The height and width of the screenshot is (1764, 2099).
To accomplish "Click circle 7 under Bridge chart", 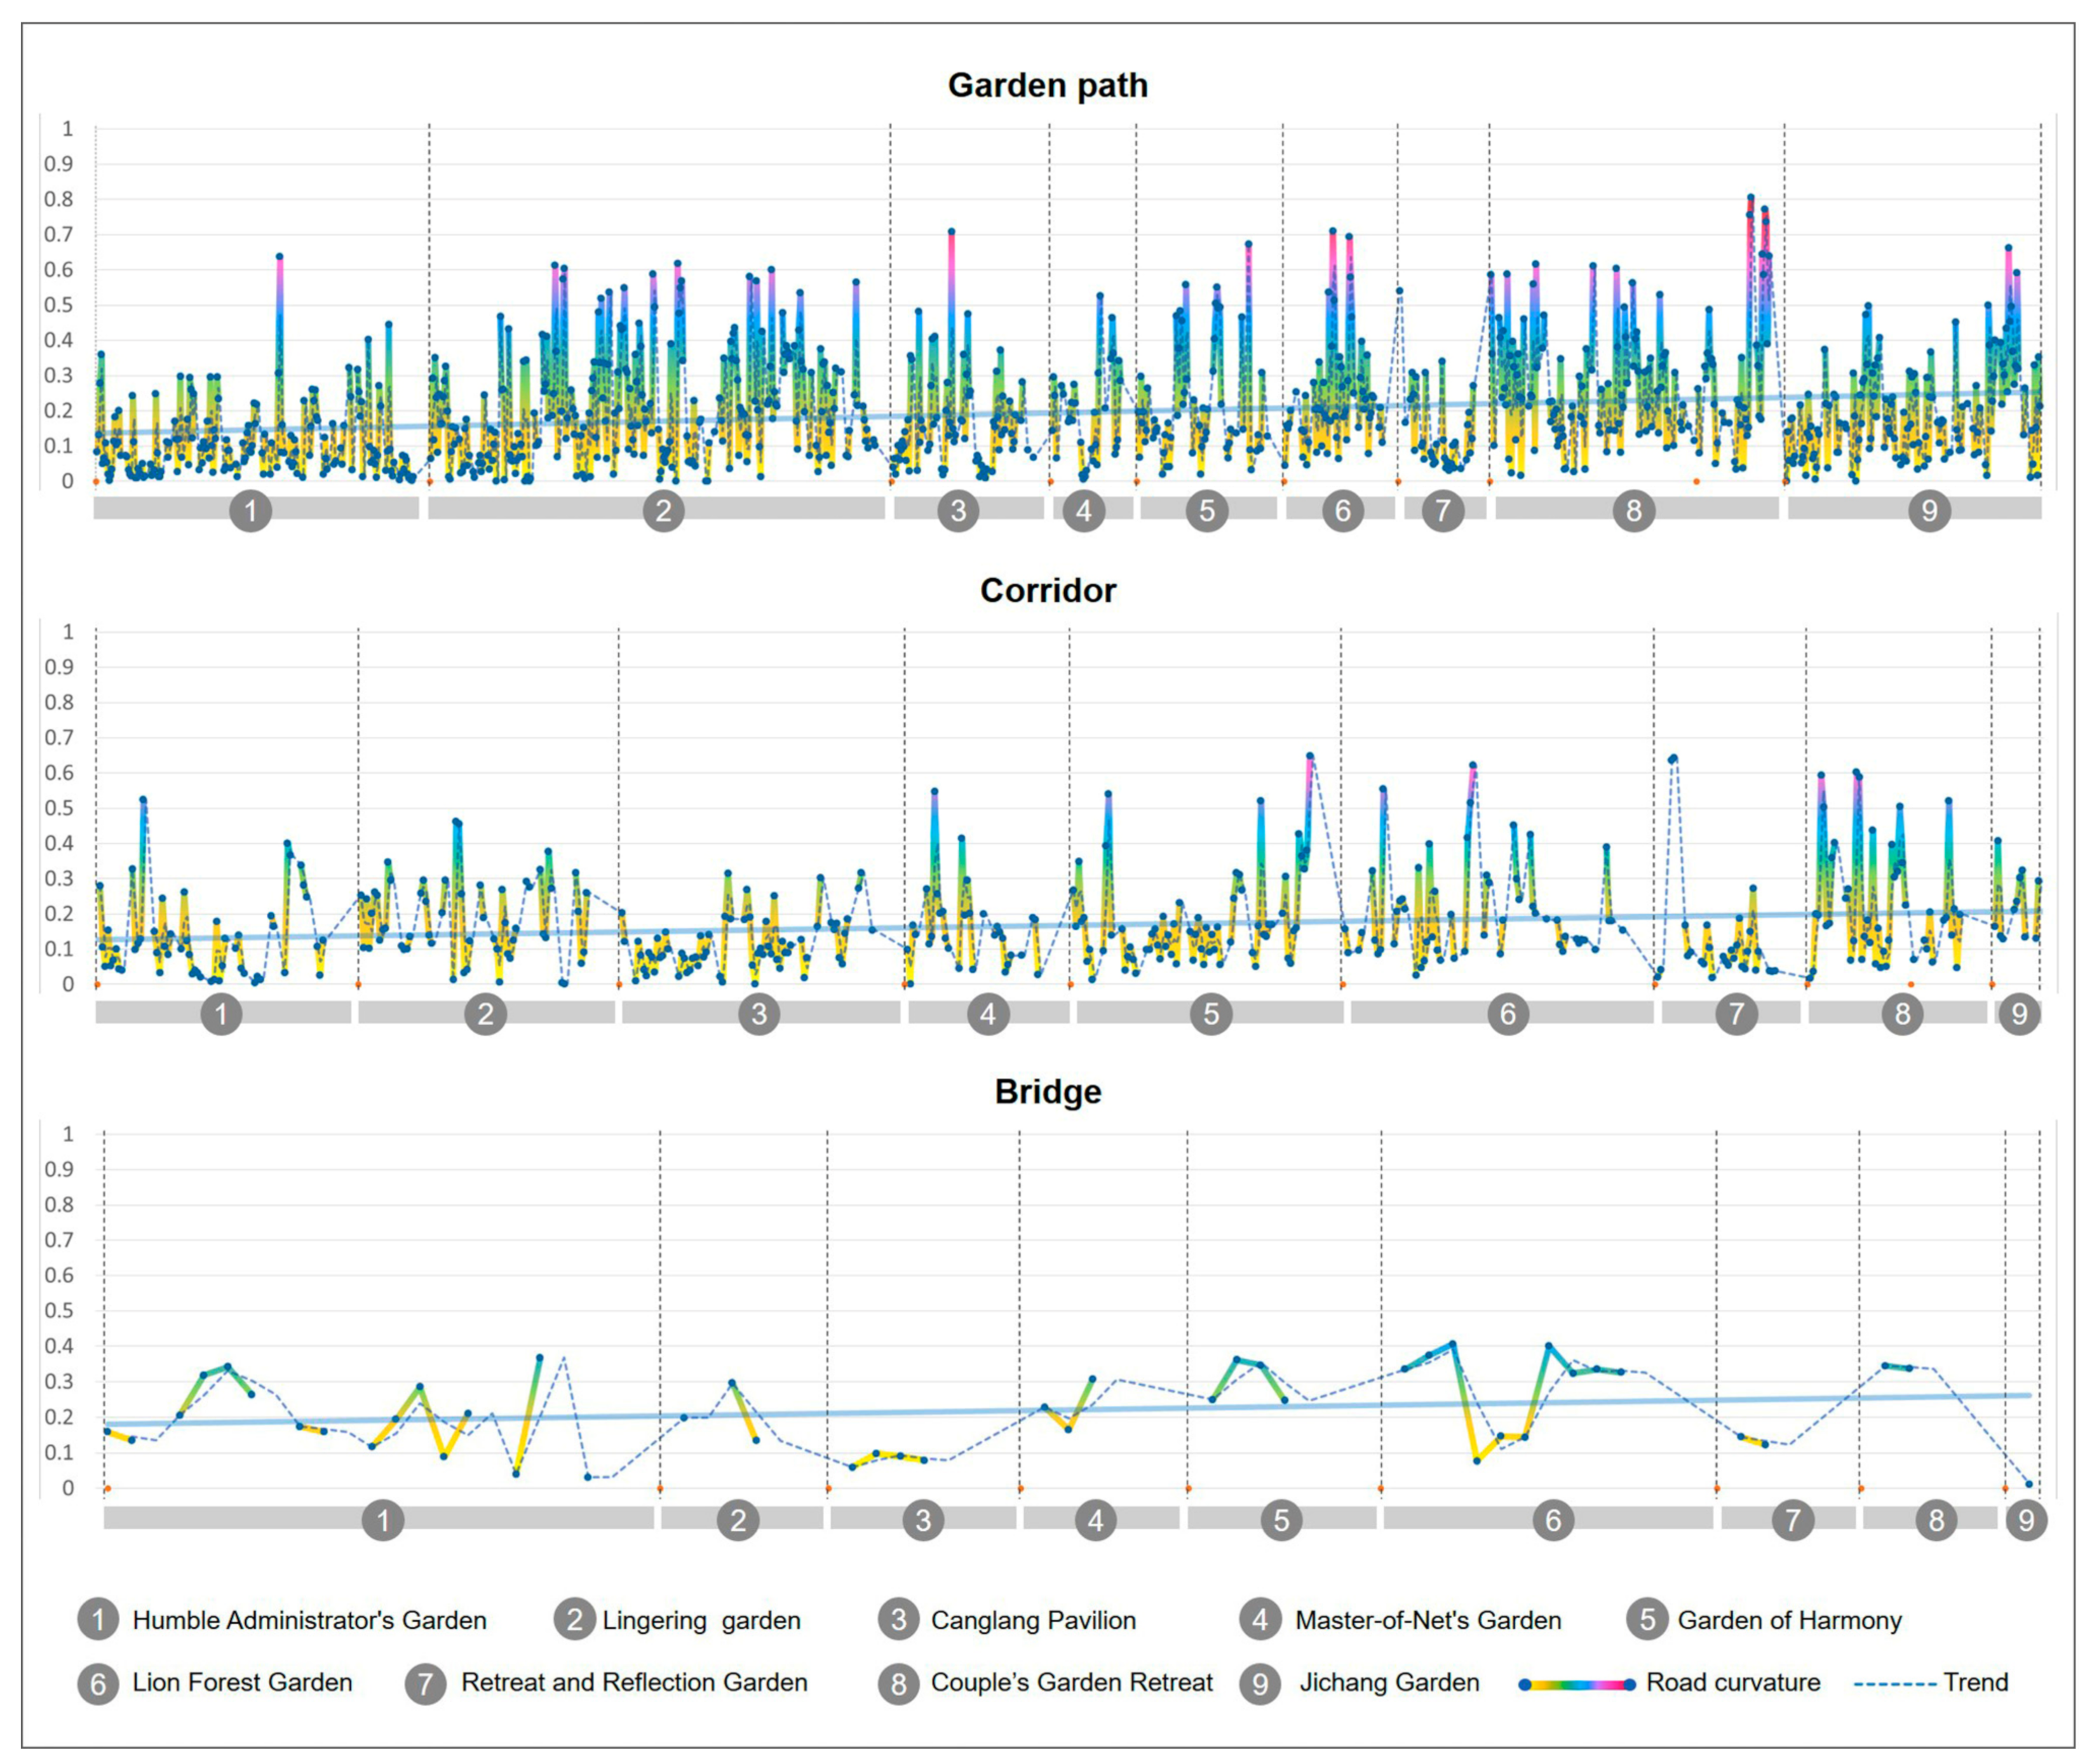I will coord(1792,1520).
